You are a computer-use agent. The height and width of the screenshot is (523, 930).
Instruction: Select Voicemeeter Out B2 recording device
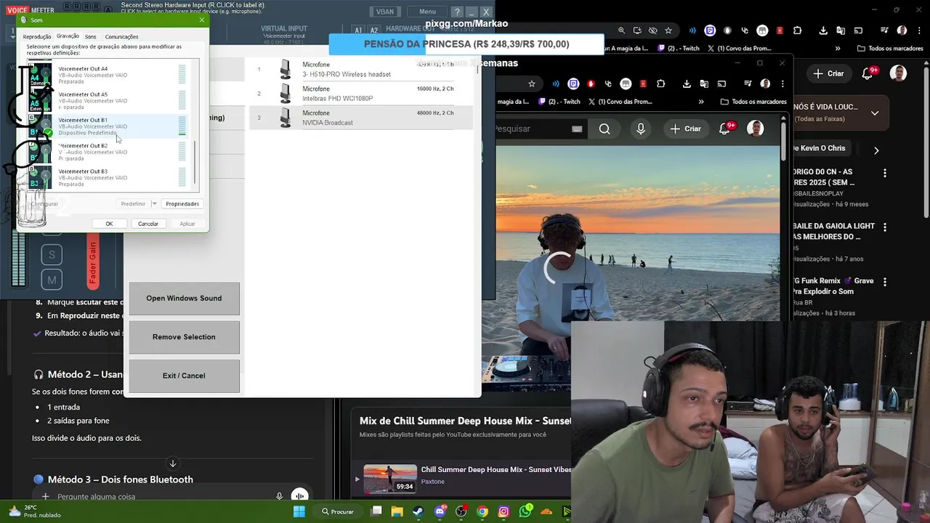point(106,152)
